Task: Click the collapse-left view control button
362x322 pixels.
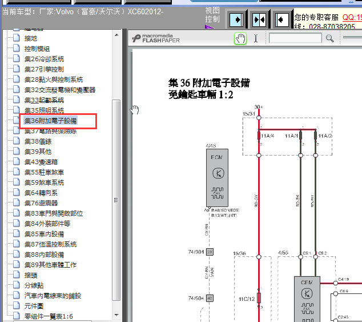Action: coord(281,19)
